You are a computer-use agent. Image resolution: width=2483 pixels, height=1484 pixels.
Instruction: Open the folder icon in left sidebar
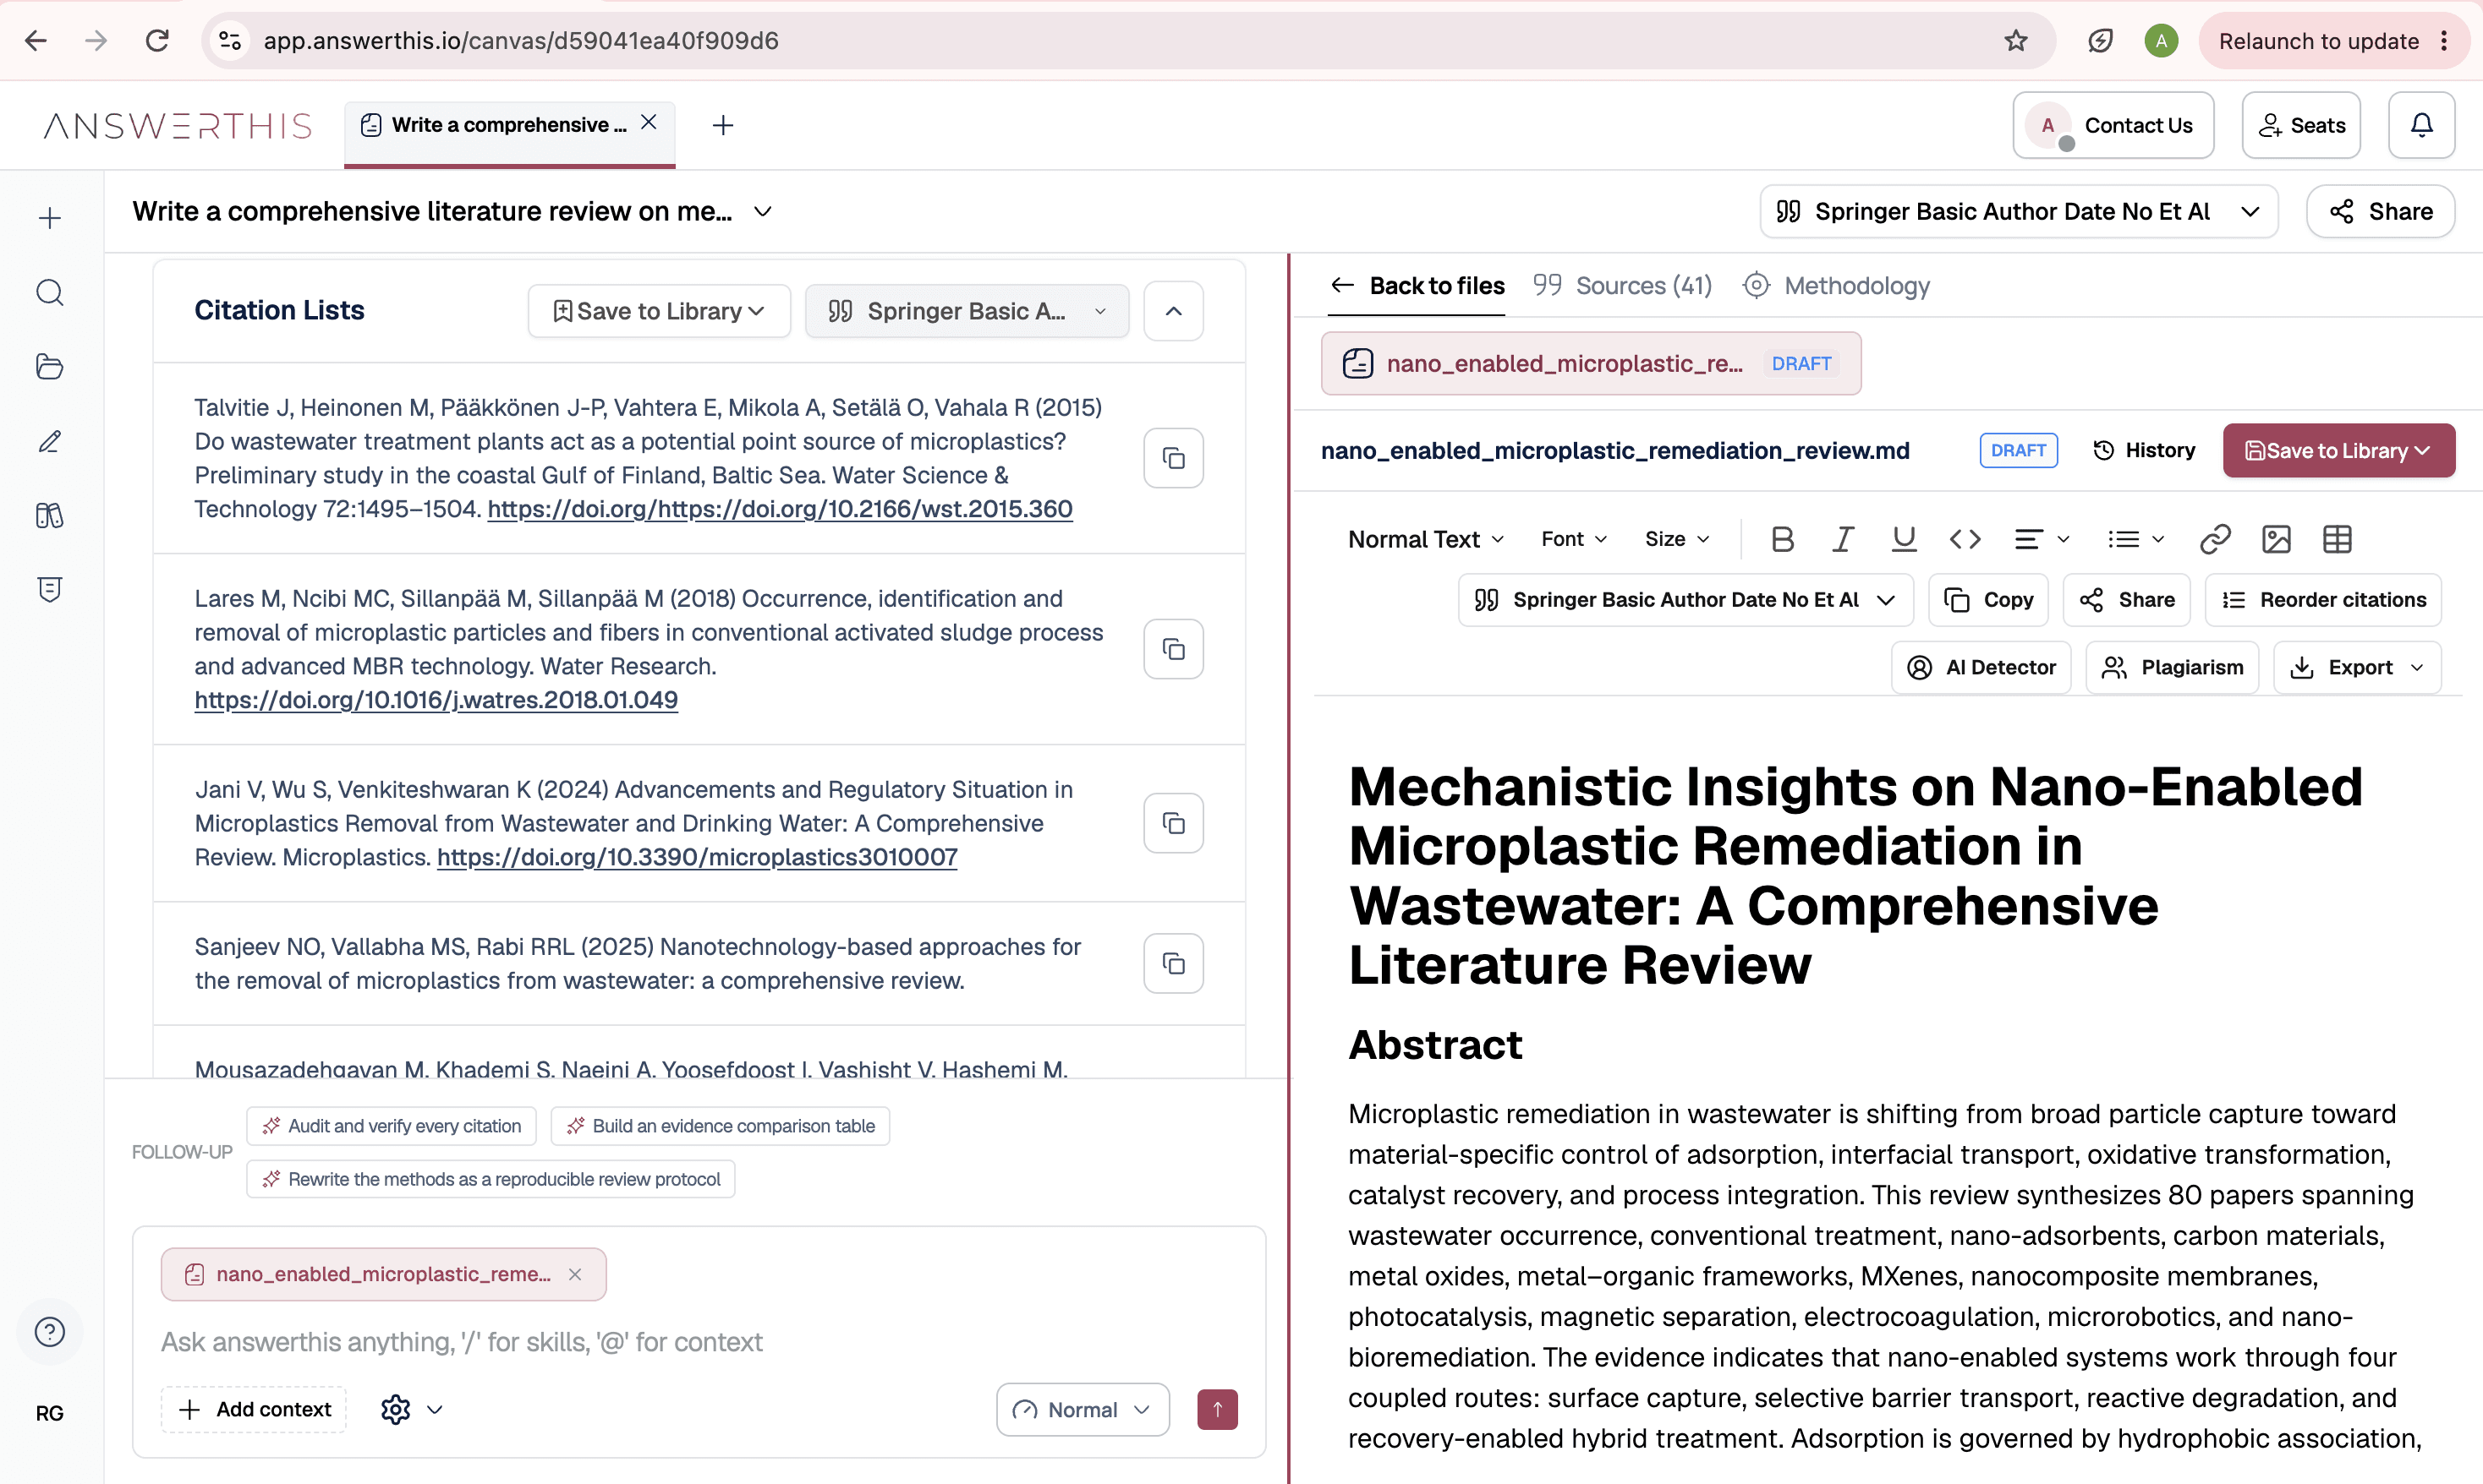pyautogui.click(x=50, y=367)
